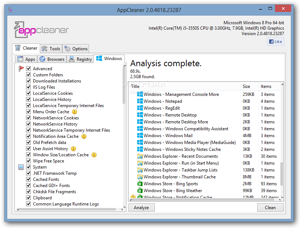The height and width of the screenshot is (229, 301).
Task: Sort results by the Items column header
Action: (x=269, y=86)
